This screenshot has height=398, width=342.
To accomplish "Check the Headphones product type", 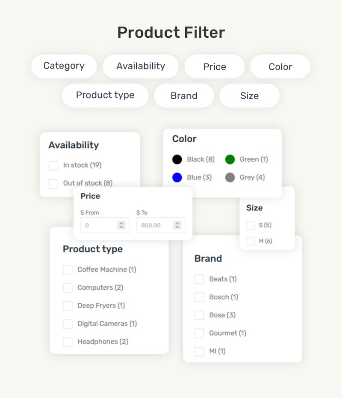I will point(68,342).
